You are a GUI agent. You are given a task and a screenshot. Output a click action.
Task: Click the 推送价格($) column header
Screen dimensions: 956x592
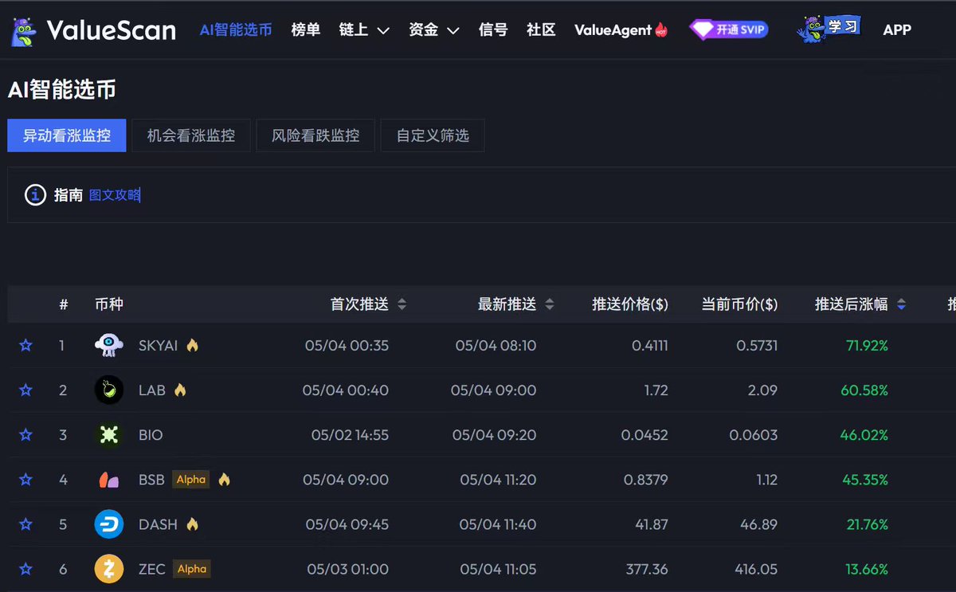click(x=630, y=304)
